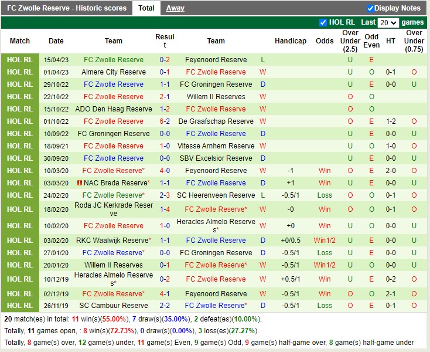Open FC Zwolle Reserve in 15/04/23 row
The height and width of the screenshot is (352, 430).
[x=114, y=60]
